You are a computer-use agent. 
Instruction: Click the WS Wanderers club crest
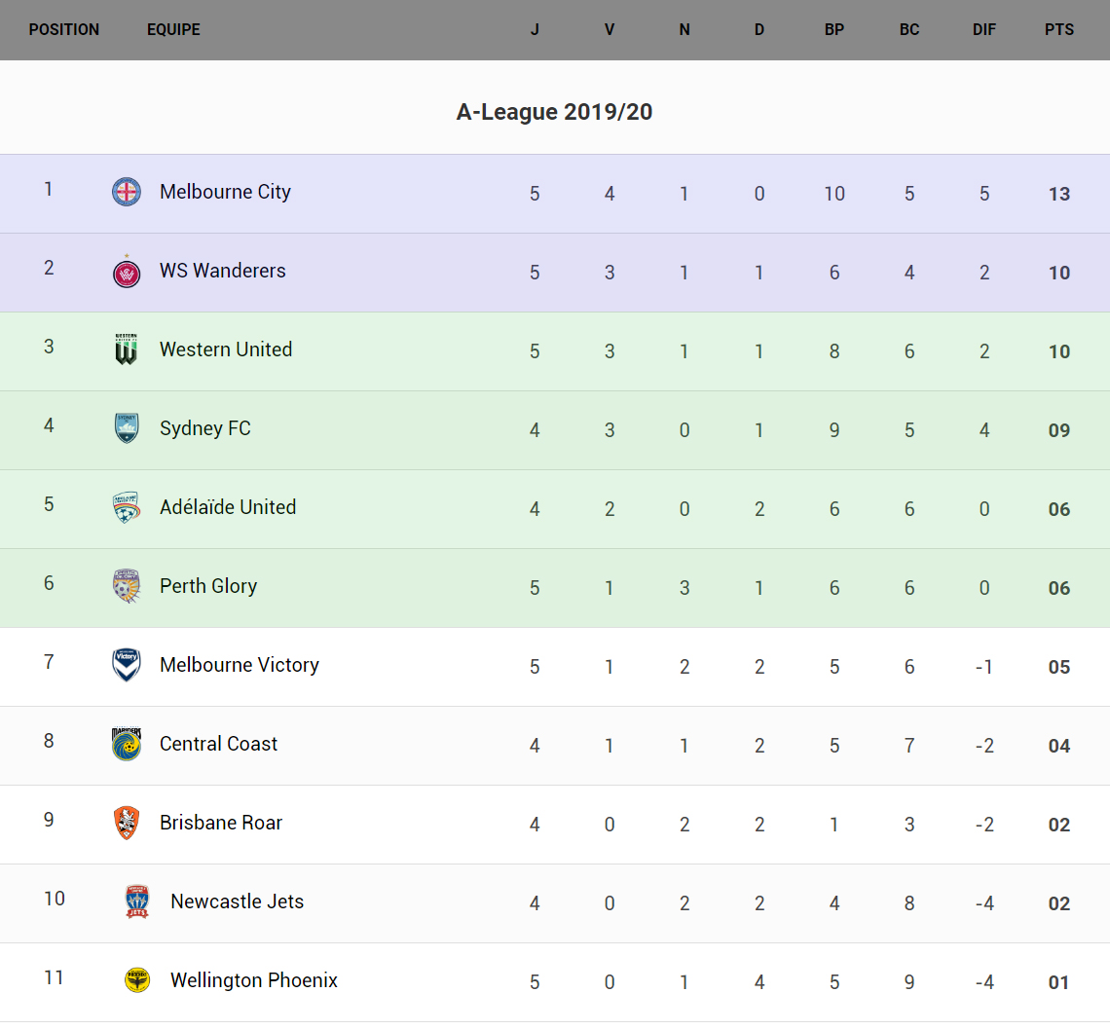tap(127, 272)
